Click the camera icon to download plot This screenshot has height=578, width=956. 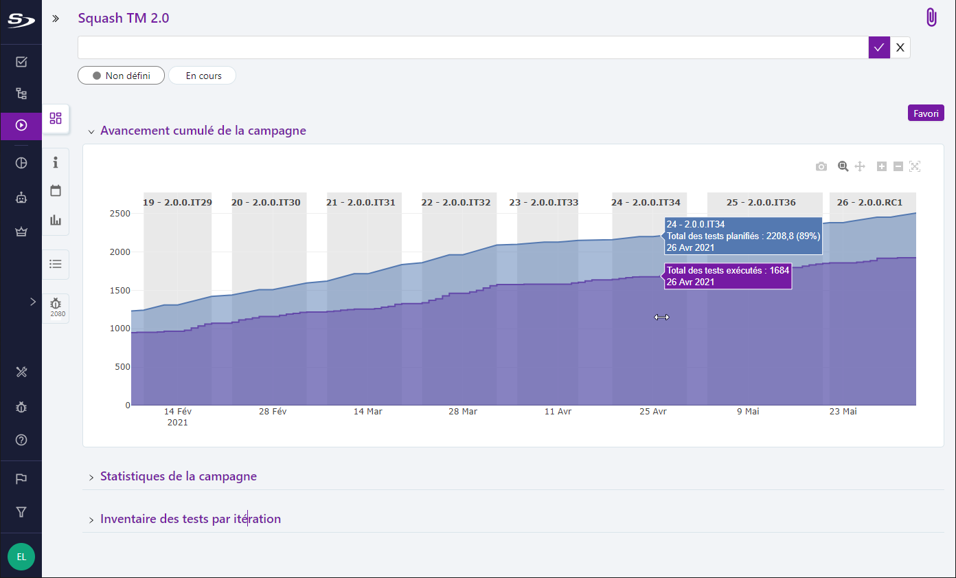821,166
